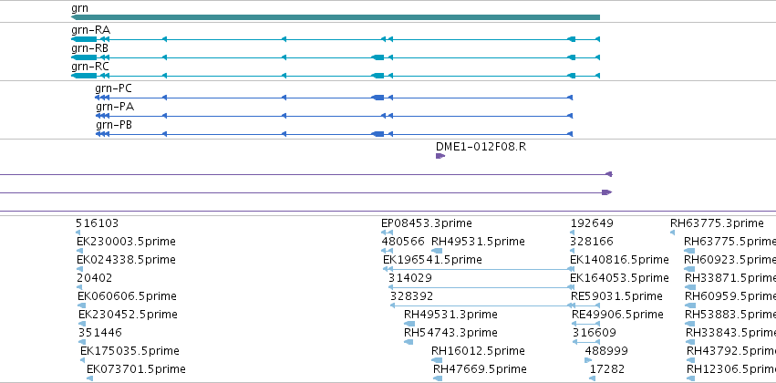The image size is (776, 383).
Task: Select EST RH49531.5prime
Action: [478, 242]
